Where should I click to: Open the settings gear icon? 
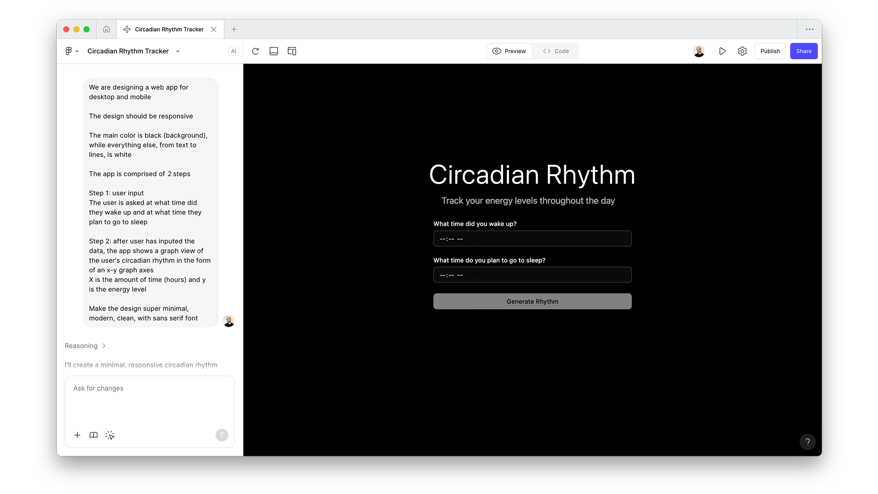pos(742,51)
